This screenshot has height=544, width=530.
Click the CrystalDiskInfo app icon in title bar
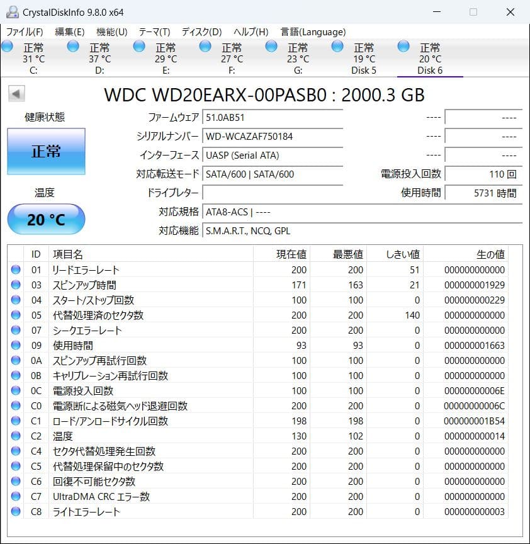pos(12,13)
